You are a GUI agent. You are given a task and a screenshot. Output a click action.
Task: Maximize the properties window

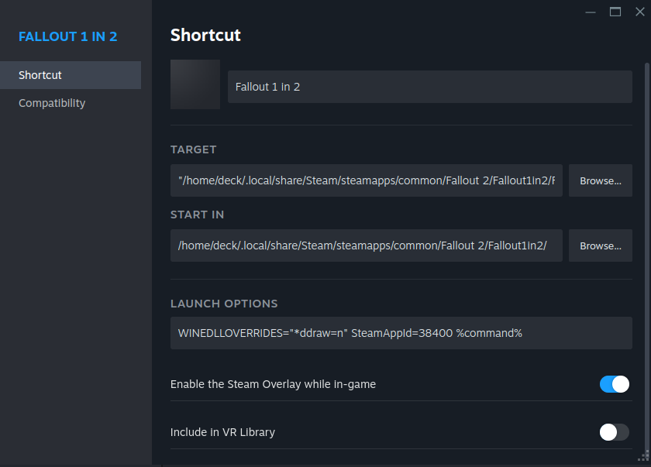click(x=615, y=12)
